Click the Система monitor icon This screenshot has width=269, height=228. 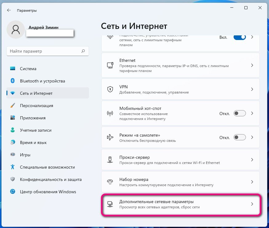13,68
